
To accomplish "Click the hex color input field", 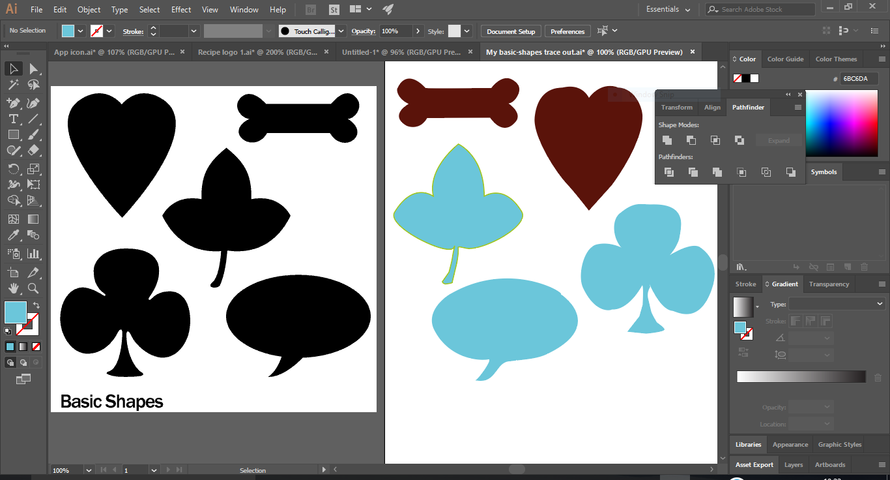I will click(x=857, y=78).
